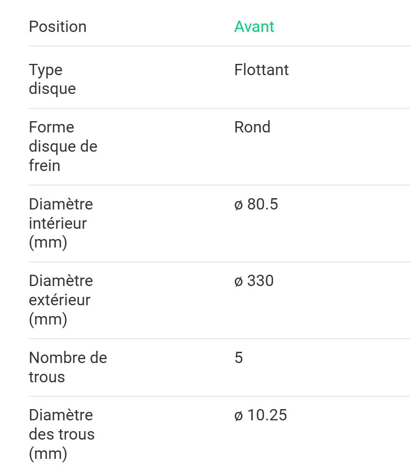Click the (mm) unit under Diamètre extérieur
This screenshot has width=419, height=472.
pos(48,319)
